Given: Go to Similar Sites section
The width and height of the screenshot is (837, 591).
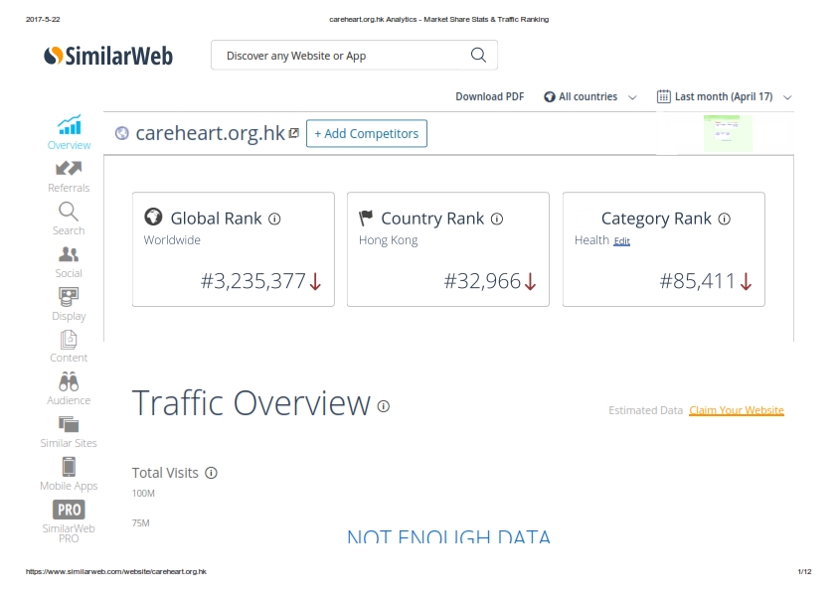Looking at the screenshot, I should pos(69,432).
